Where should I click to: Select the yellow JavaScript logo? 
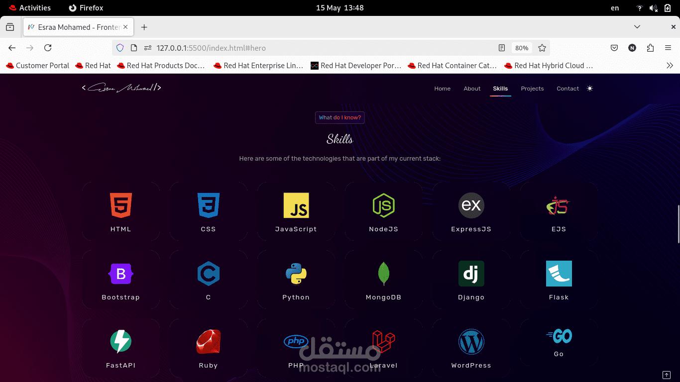(x=296, y=205)
